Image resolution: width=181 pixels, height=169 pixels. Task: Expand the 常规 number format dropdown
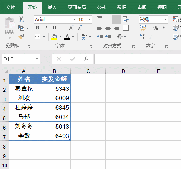pyautogui.click(x=165, y=20)
